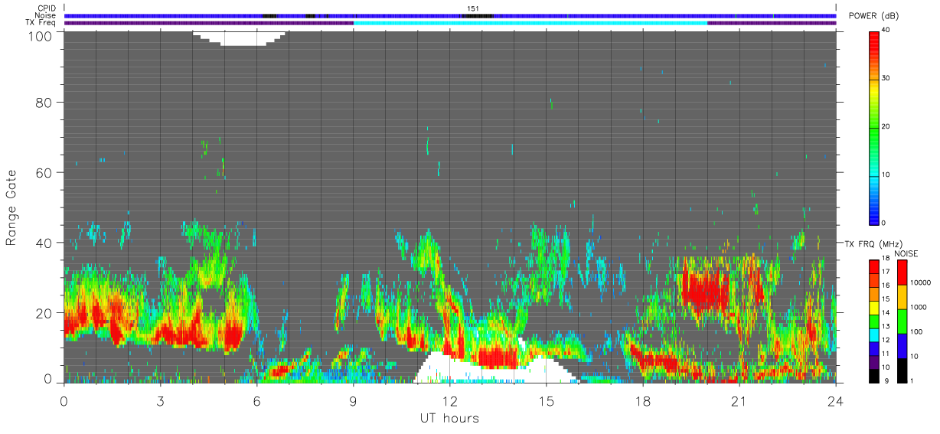
Task: Click the CPID label at top left
Action: point(47,8)
